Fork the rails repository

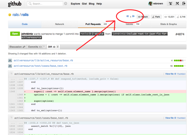[x=156, y=17]
